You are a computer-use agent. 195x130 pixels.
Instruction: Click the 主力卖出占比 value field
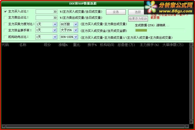coord(47,18)
